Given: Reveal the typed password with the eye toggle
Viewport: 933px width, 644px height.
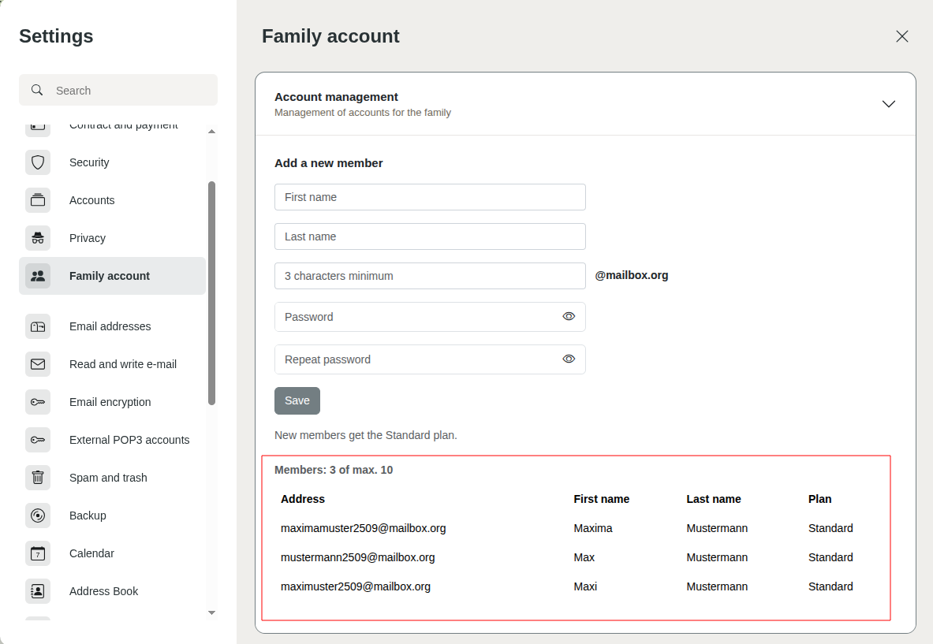Looking at the screenshot, I should click(569, 316).
